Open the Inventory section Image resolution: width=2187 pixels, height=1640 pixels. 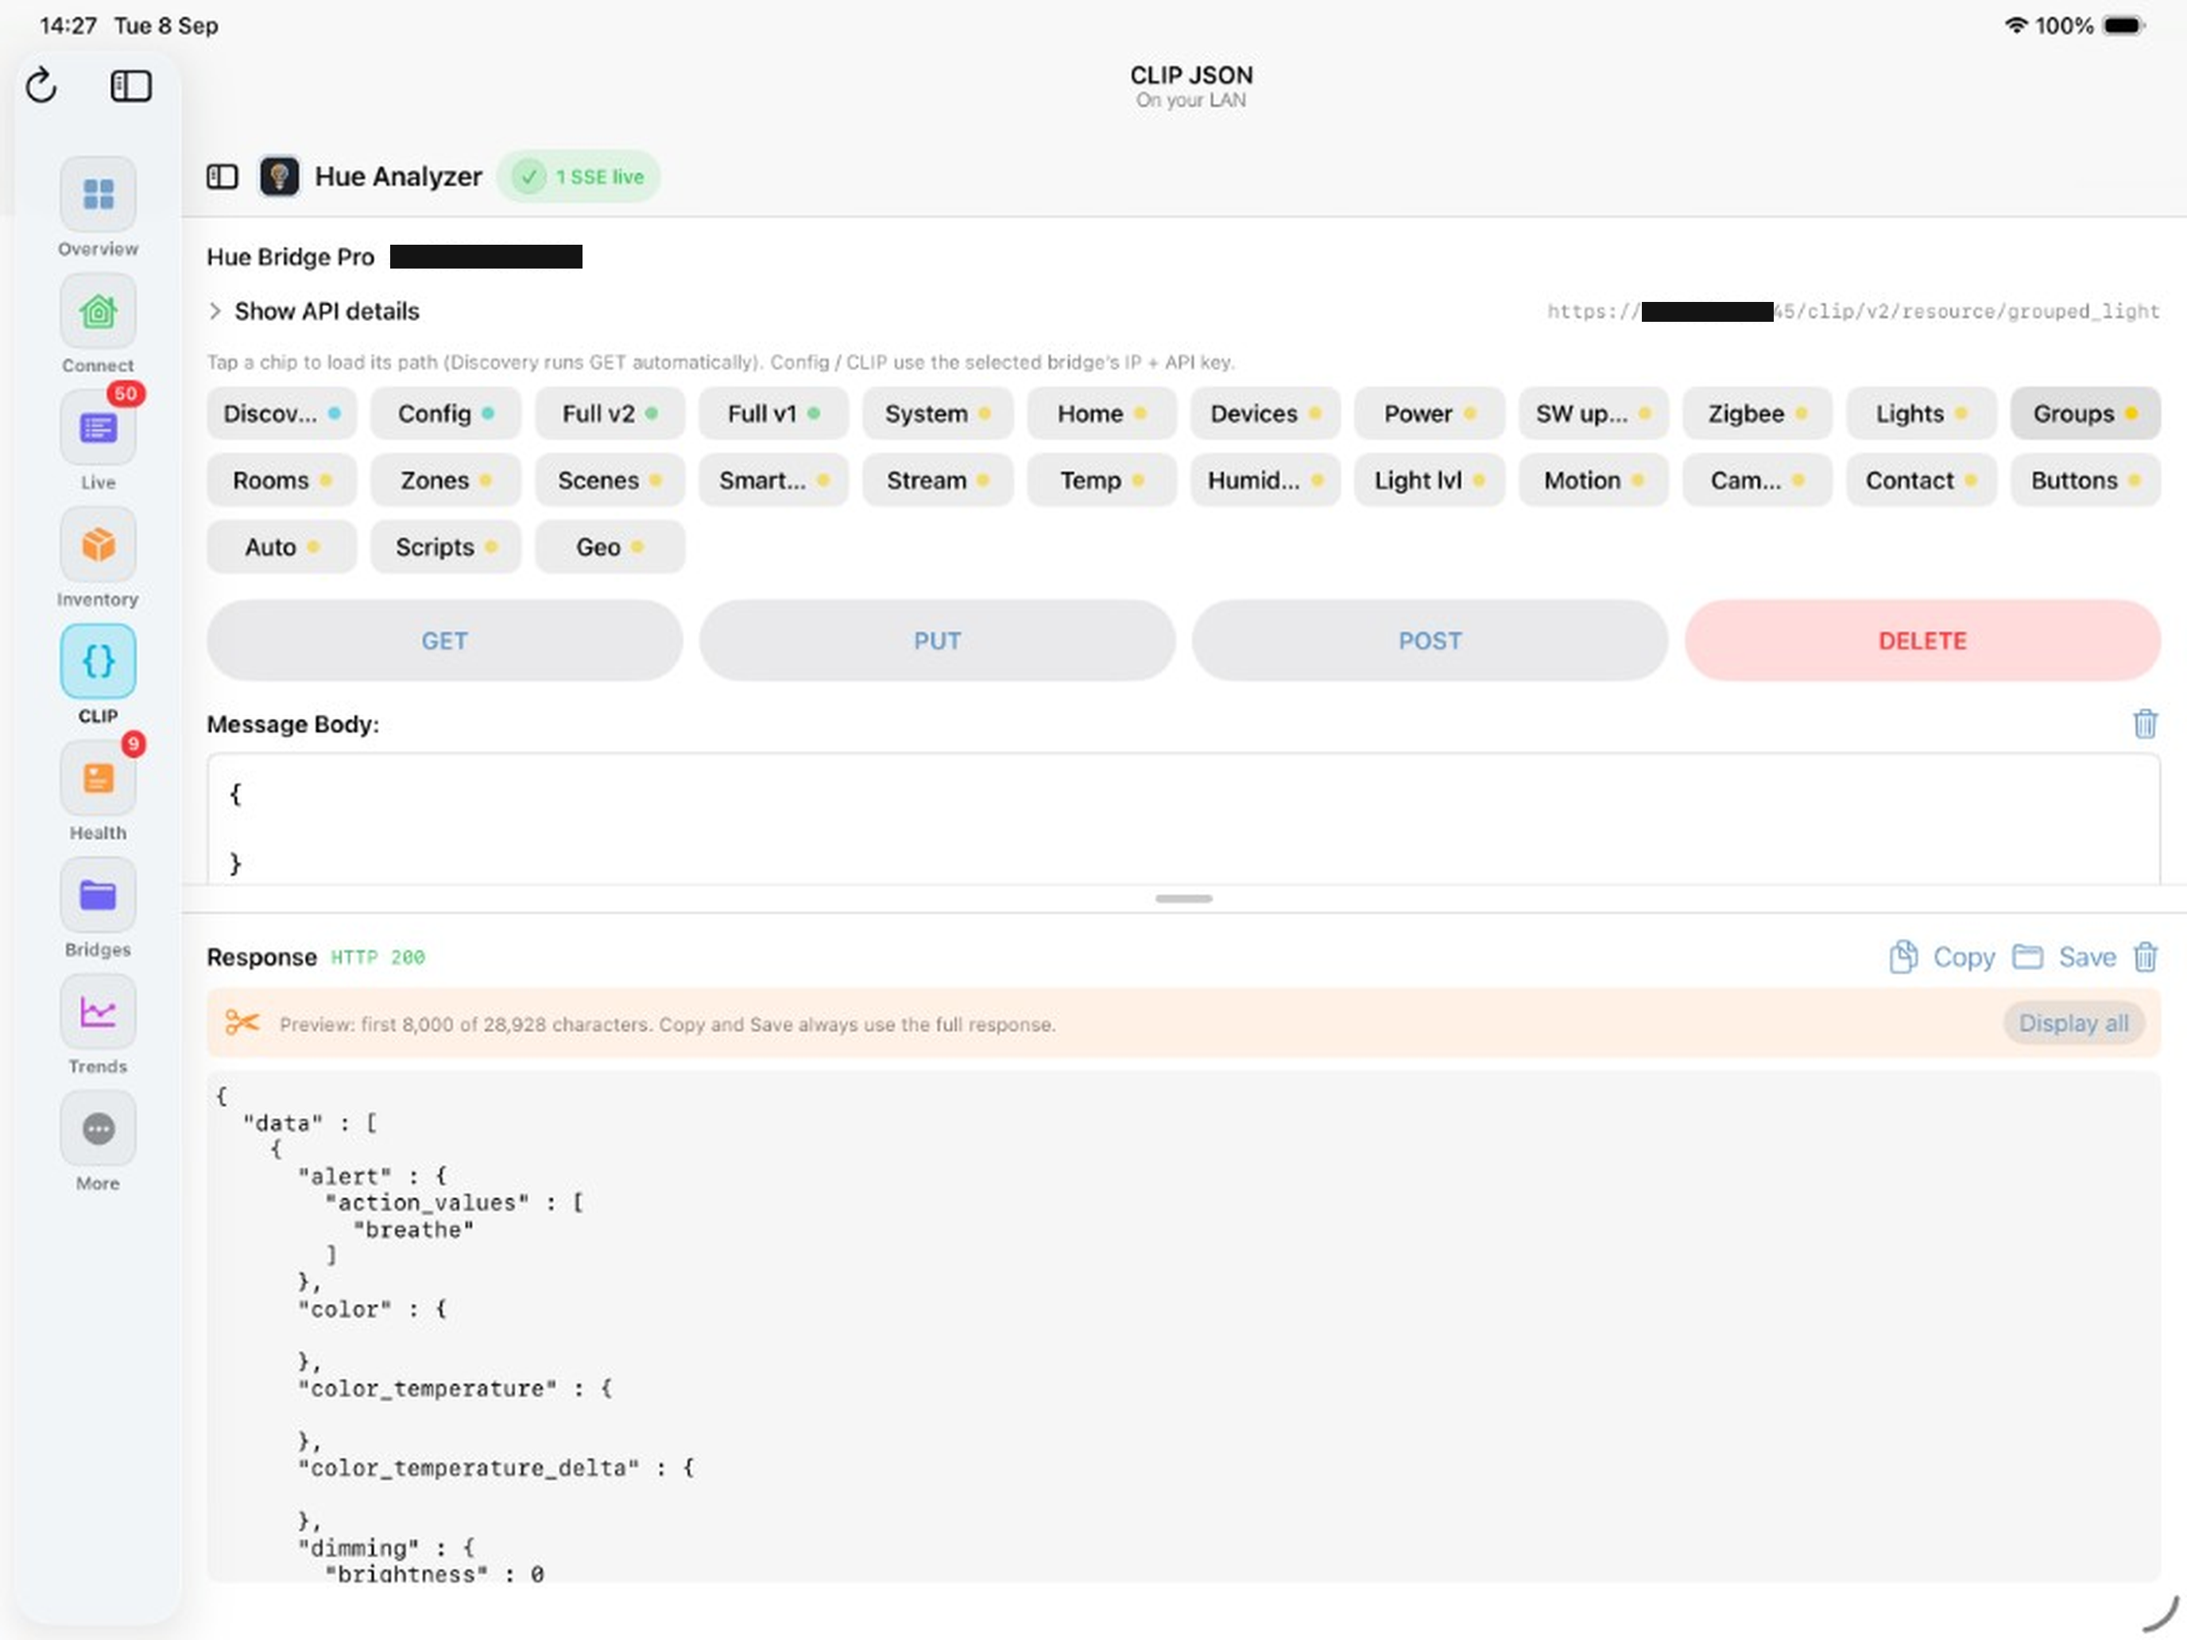click(x=98, y=545)
